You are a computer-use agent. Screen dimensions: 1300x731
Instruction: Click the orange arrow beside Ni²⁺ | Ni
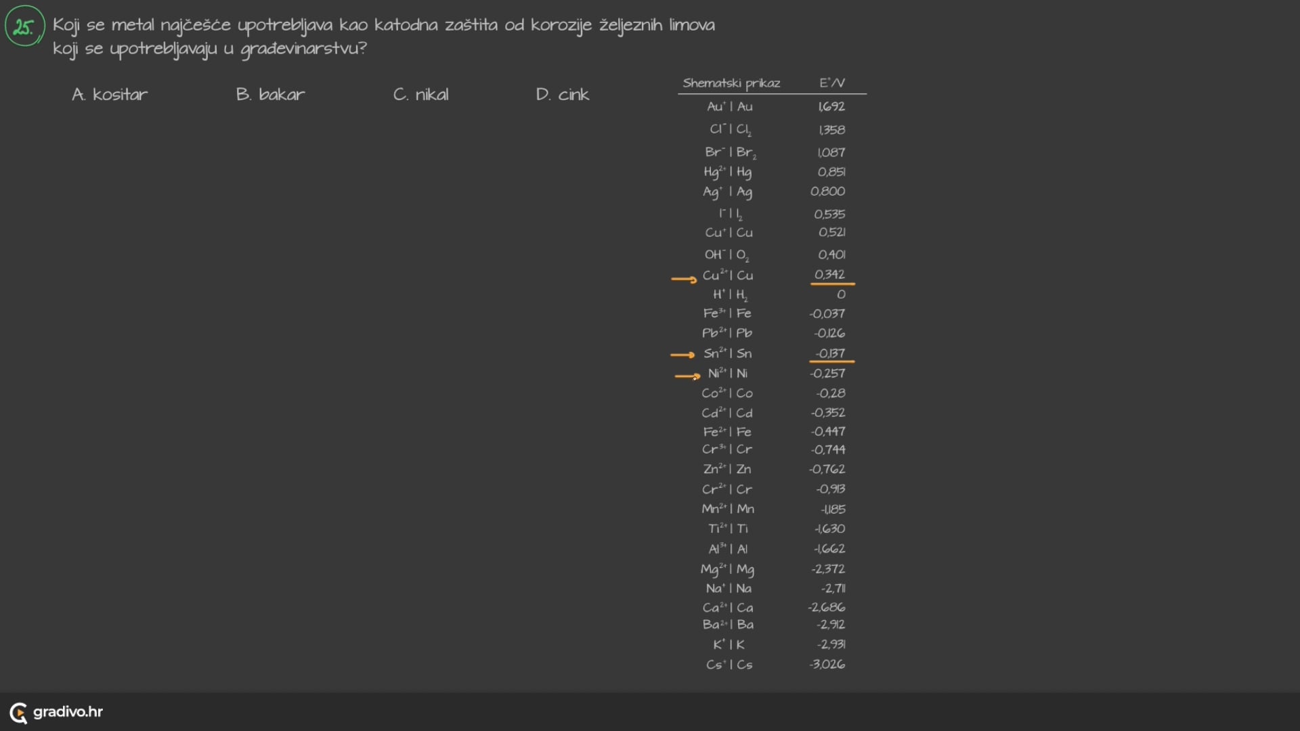(x=687, y=376)
